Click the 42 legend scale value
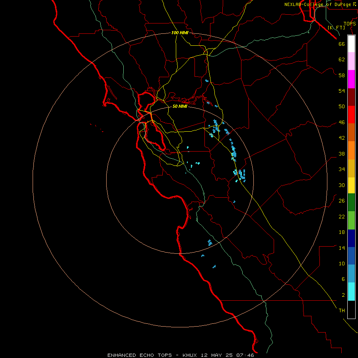 coord(342,138)
